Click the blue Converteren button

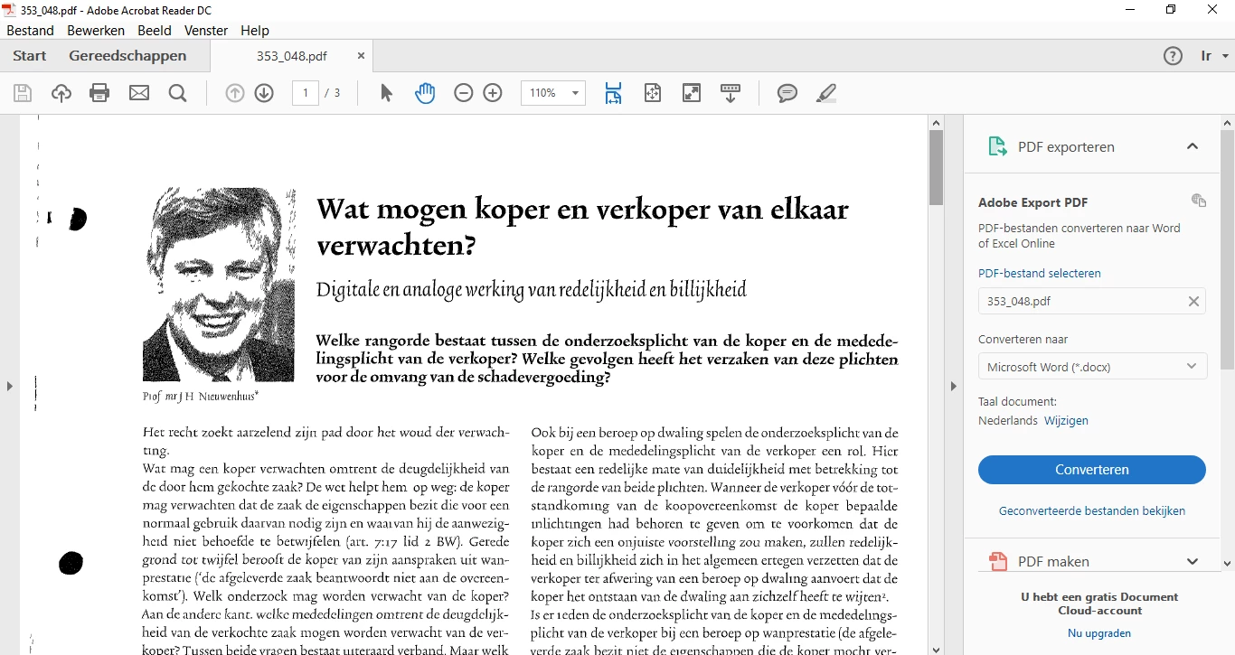point(1092,470)
